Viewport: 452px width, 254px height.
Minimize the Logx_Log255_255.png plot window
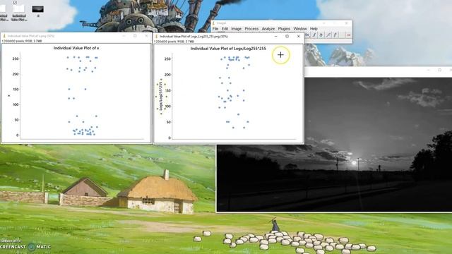(276, 36)
